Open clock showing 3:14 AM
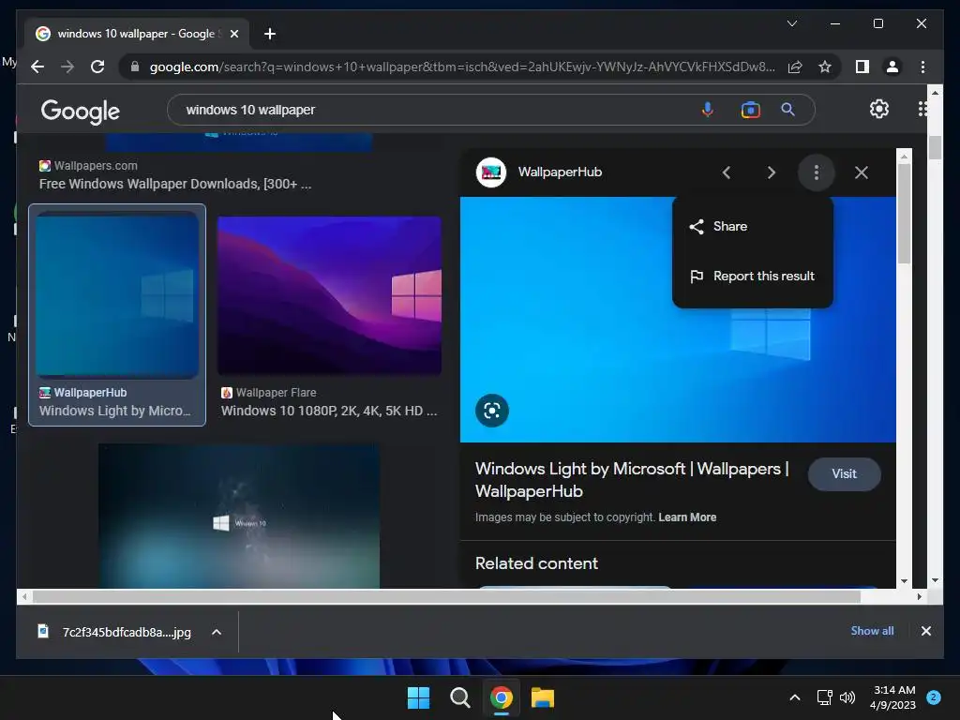This screenshot has width=960, height=720. 892,697
